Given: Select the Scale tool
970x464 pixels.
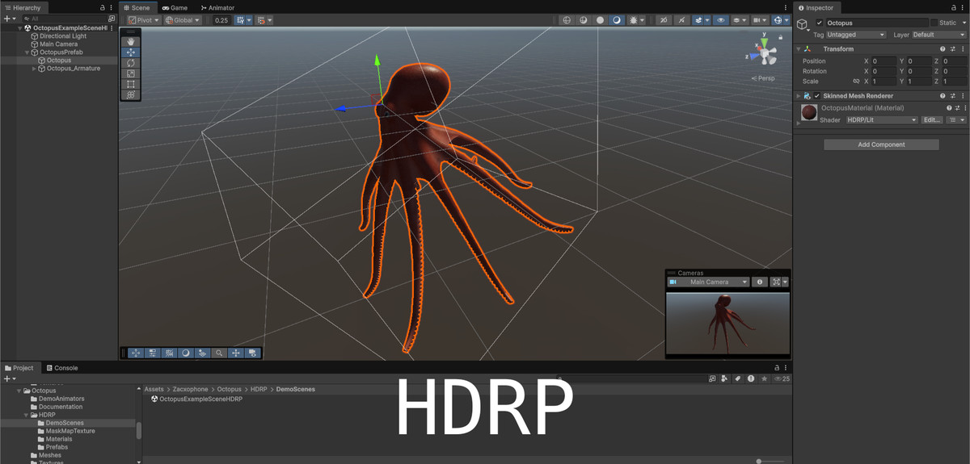Looking at the screenshot, I should coord(131,73).
